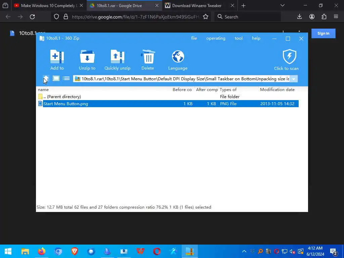
Task: Open the extensions puzzle icon
Action: (324, 17)
